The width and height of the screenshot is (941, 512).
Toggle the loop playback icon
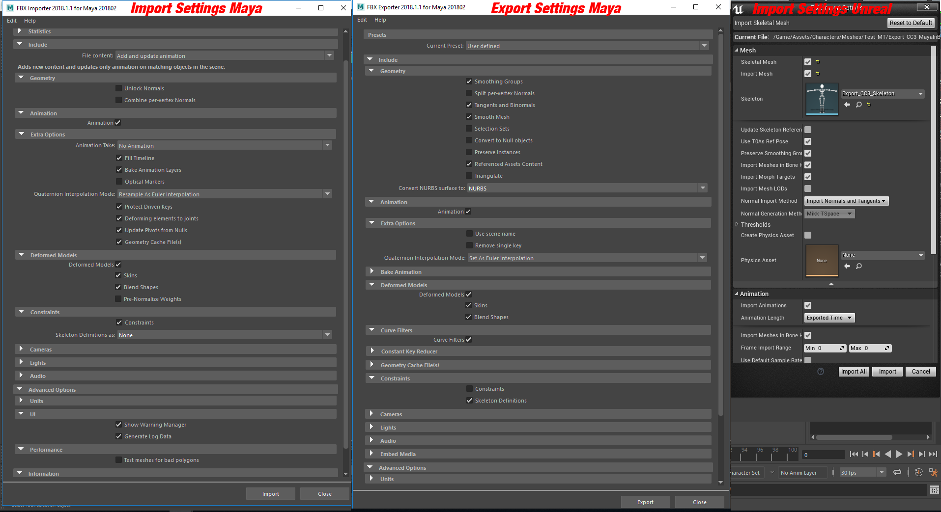pos(897,472)
